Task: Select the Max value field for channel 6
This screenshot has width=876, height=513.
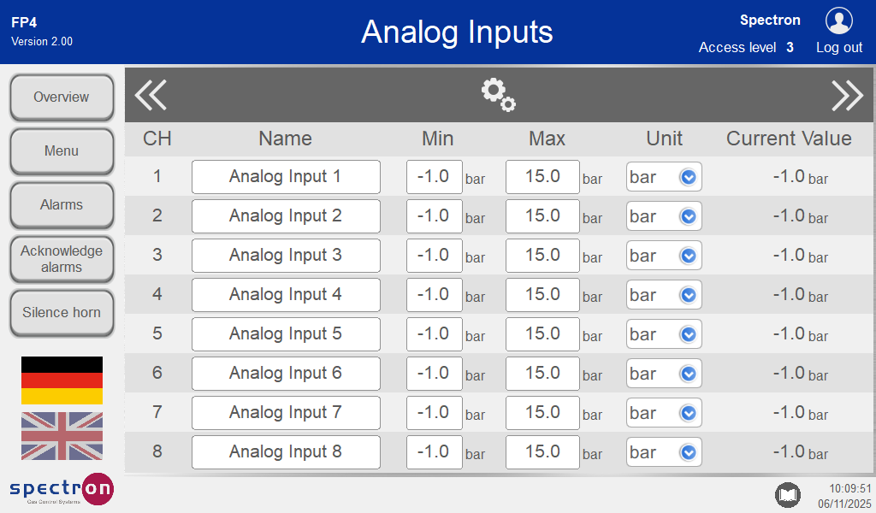Action: (542, 374)
